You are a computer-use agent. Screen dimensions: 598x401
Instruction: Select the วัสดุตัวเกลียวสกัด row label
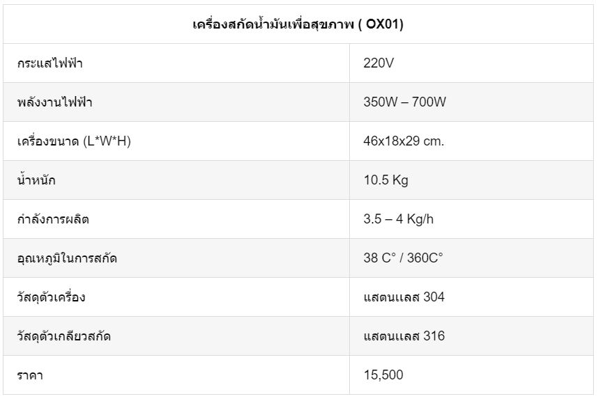click(x=64, y=336)
